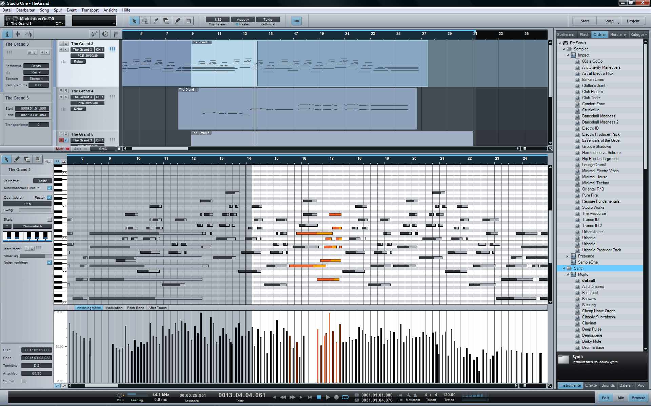
Task: Pick the eraser tool in the piano roll editor
Action: tap(27, 159)
